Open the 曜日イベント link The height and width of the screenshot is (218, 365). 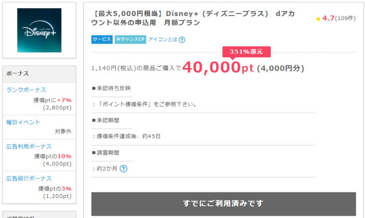tap(23, 122)
